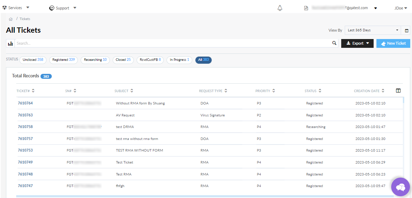Open the purple chat bubble

(400, 187)
